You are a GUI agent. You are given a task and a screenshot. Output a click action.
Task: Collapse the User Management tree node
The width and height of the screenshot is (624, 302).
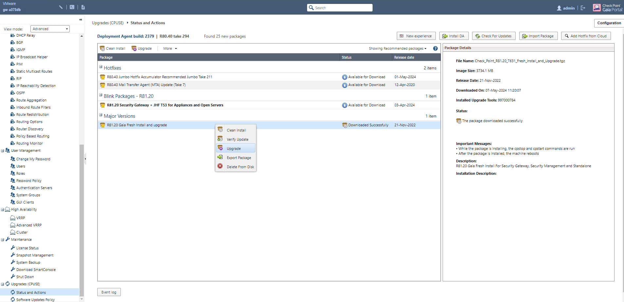click(3, 151)
